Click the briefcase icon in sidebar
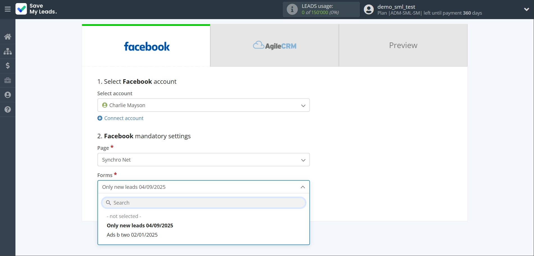This screenshot has width=534, height=256. tap(8, 80)
